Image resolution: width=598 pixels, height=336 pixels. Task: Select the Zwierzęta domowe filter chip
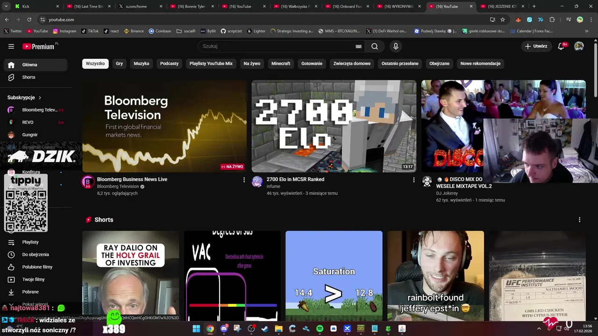tap(352, 63)
